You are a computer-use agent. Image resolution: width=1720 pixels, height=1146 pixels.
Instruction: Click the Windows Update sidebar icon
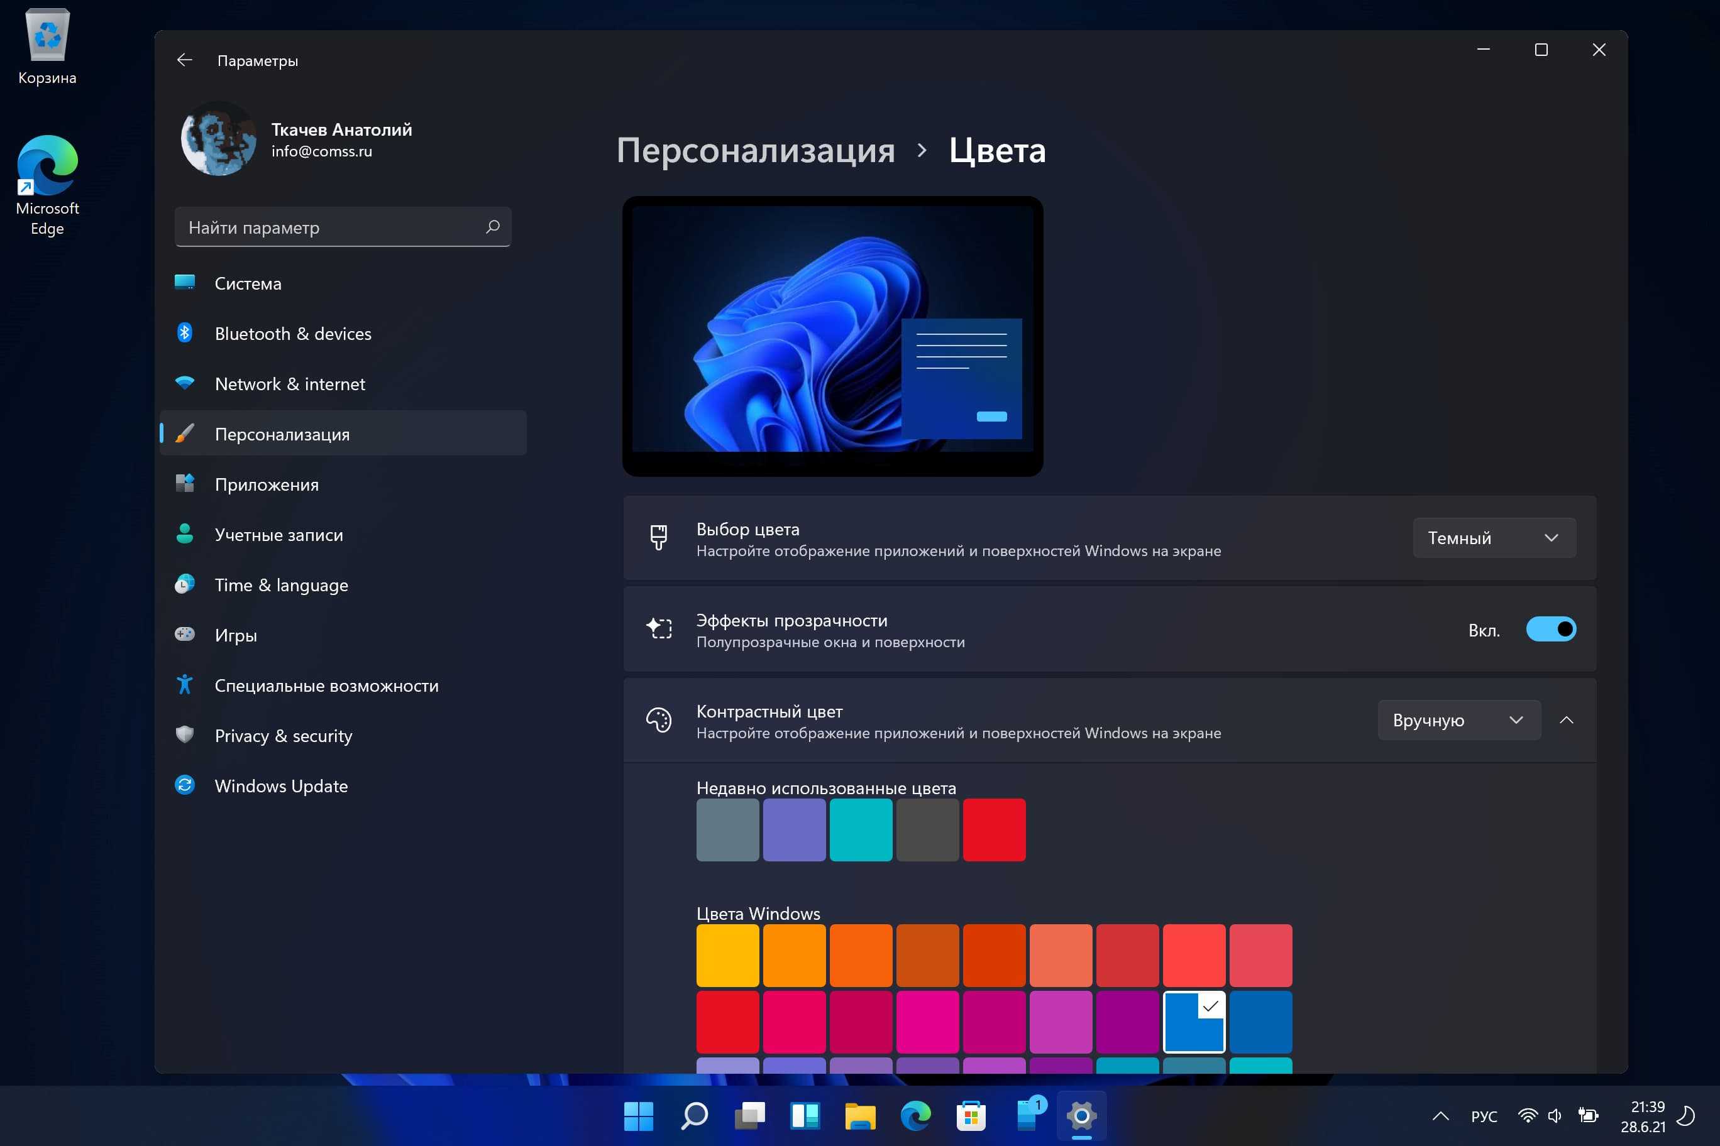pyautogui.click(x=184, y=785)
